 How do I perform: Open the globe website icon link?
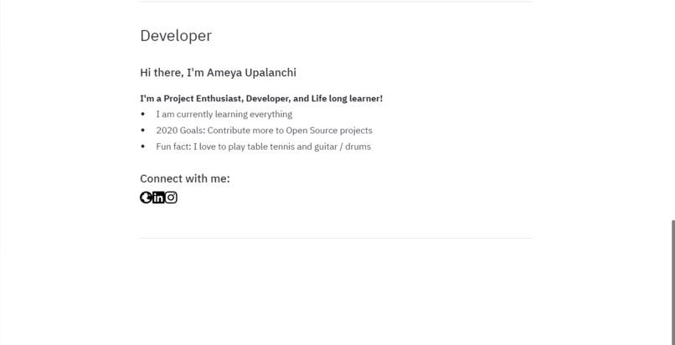(146, 198)
